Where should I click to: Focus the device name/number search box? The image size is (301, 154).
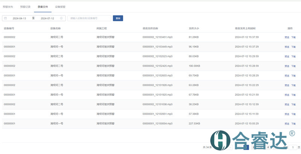click(x=90, y=18)
